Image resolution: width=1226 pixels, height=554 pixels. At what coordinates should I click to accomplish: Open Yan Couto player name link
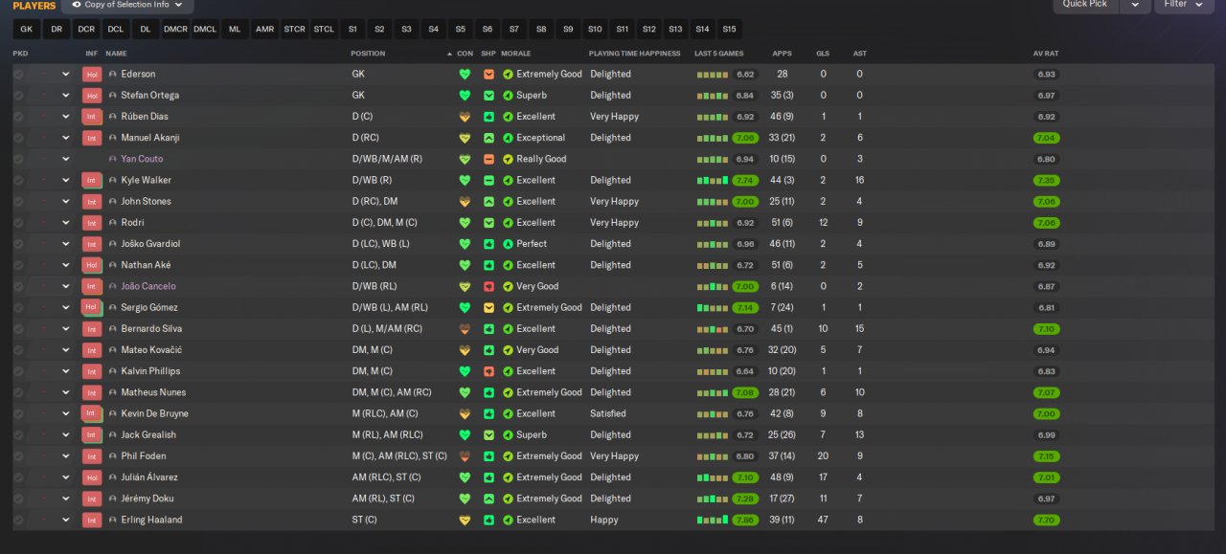(x=142, y=159)
